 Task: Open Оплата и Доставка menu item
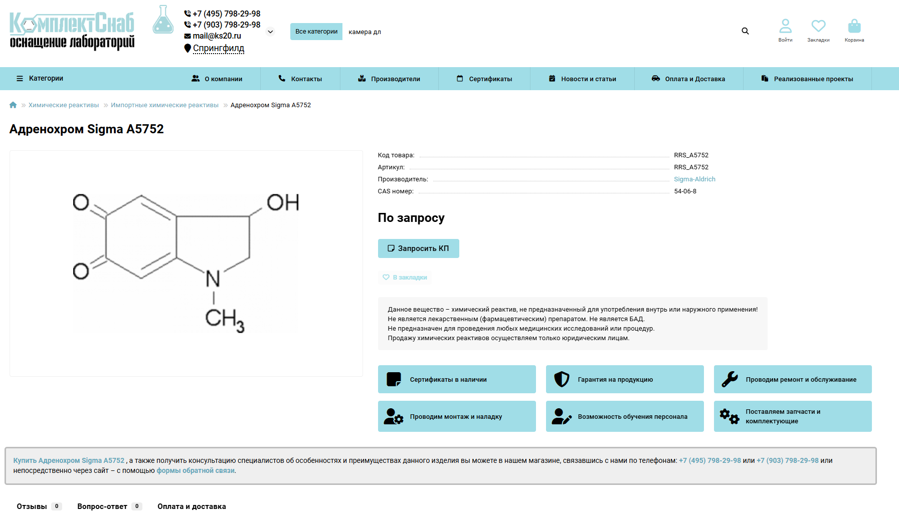point(688,79)
